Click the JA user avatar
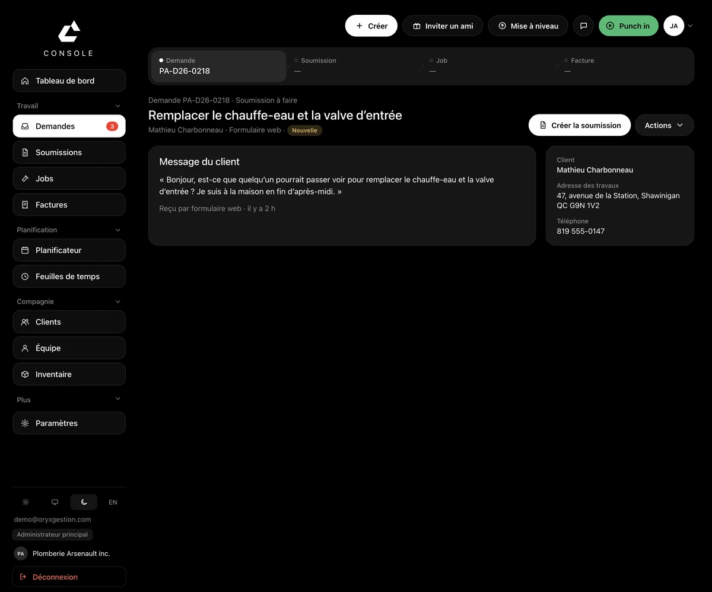The image size is (712, 592). click(674, 26)
